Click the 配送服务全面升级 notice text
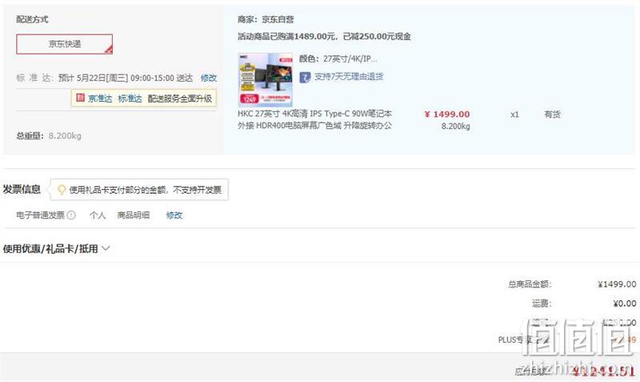Image resolution: width=640 pixels, height=382 pixels. pyautogui.click(x=179, y=99)
